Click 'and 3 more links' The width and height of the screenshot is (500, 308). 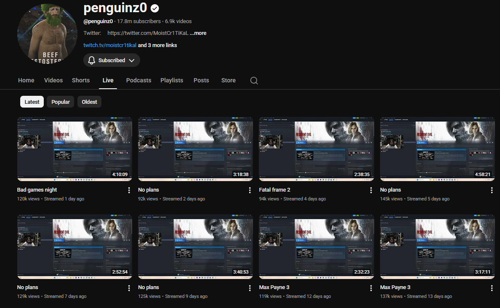click(157, 45)
